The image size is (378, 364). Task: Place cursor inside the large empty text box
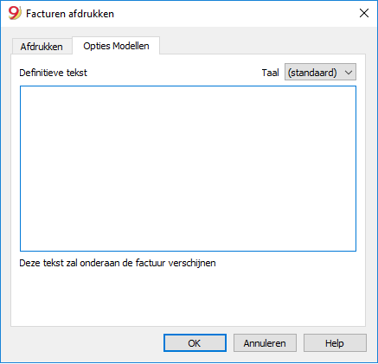tap(188, 169)
